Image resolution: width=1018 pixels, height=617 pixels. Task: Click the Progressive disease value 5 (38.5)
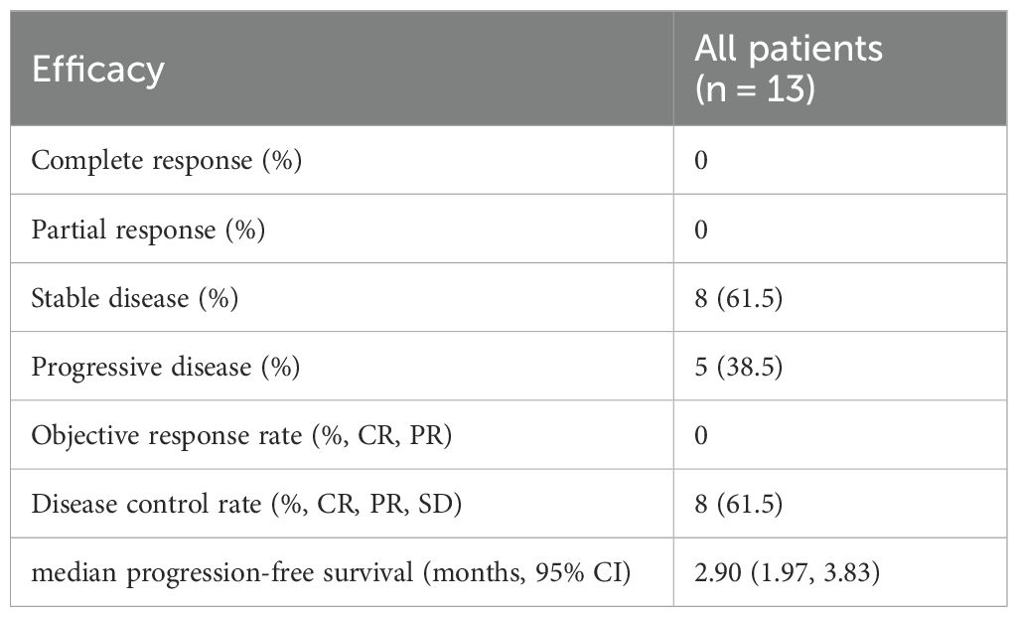pyautogui.click(x=738, y=367)
